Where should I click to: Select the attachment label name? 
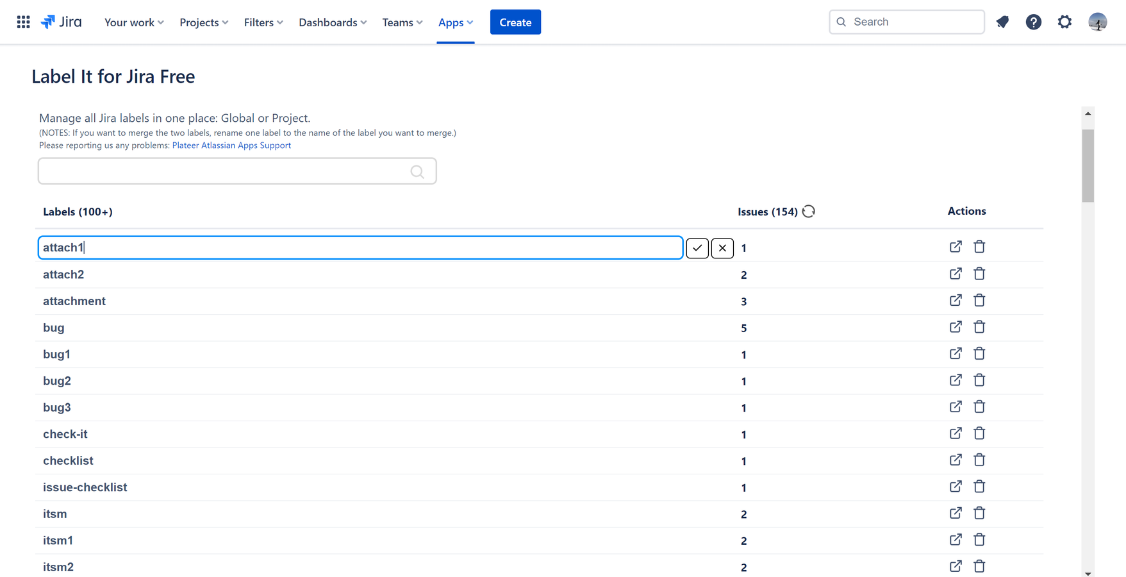coord(74,301)
